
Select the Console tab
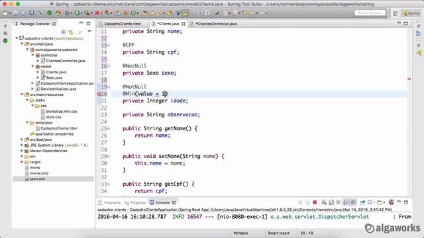click(162, 203)
